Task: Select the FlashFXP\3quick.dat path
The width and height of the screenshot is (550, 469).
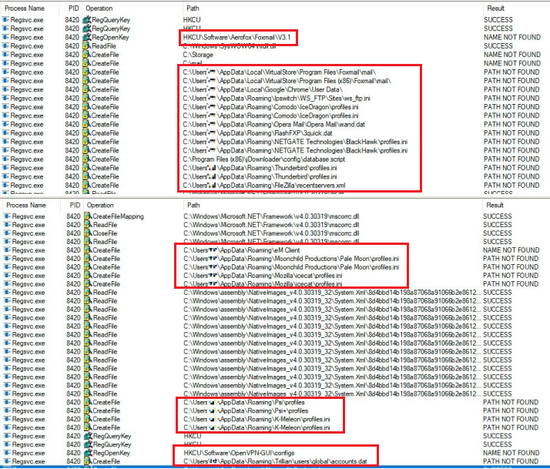Action: pos(257,133)
